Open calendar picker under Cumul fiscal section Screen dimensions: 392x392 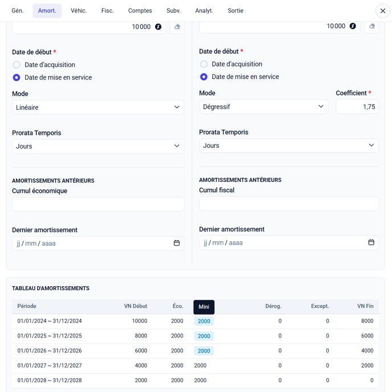click(371, 242)
